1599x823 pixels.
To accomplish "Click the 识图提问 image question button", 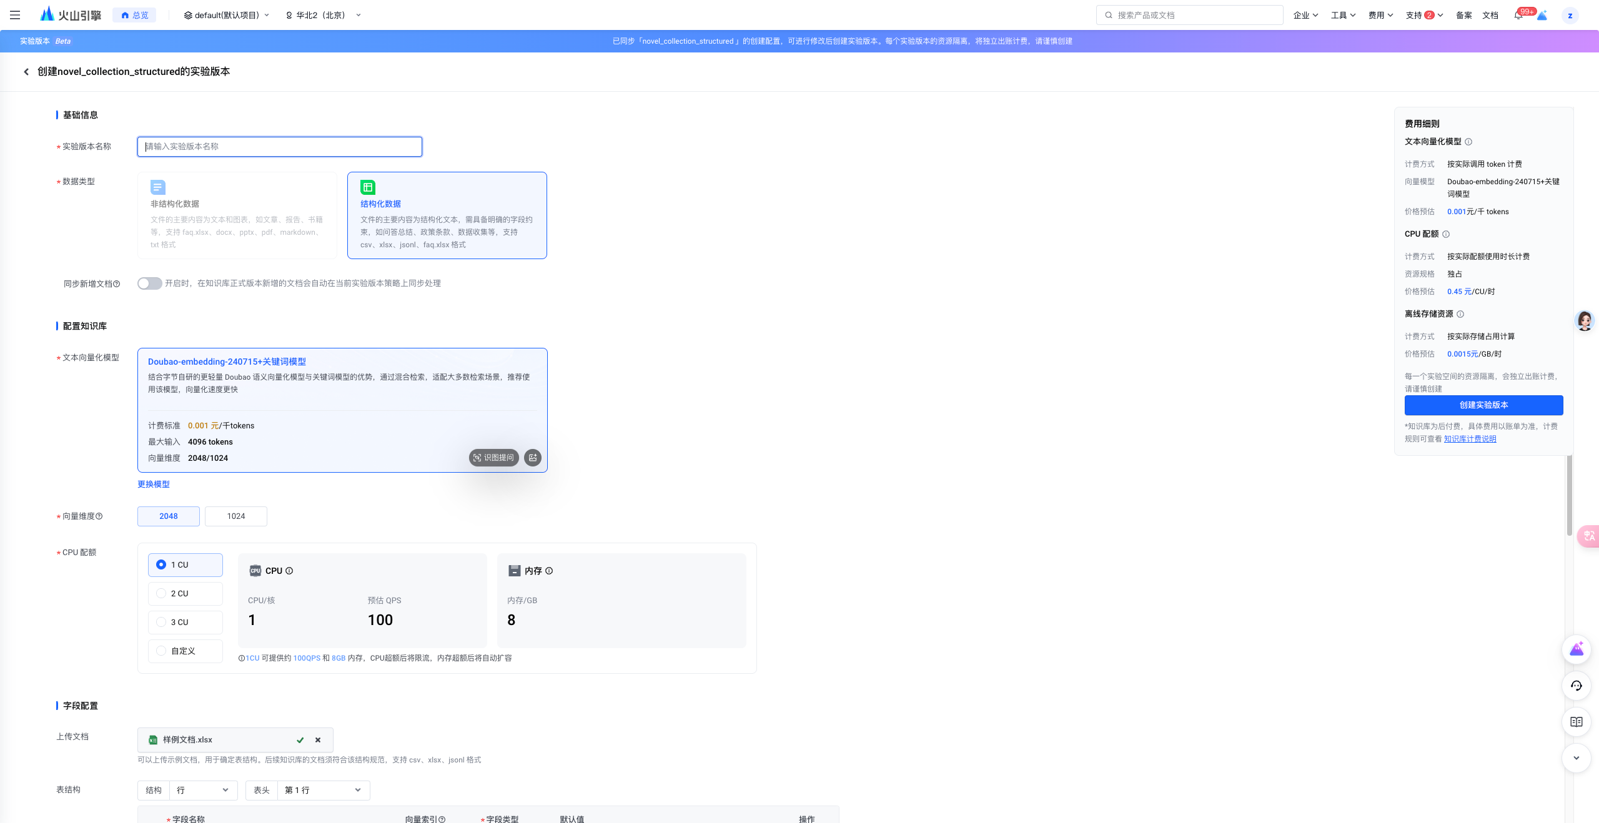I will pos(494,458).
